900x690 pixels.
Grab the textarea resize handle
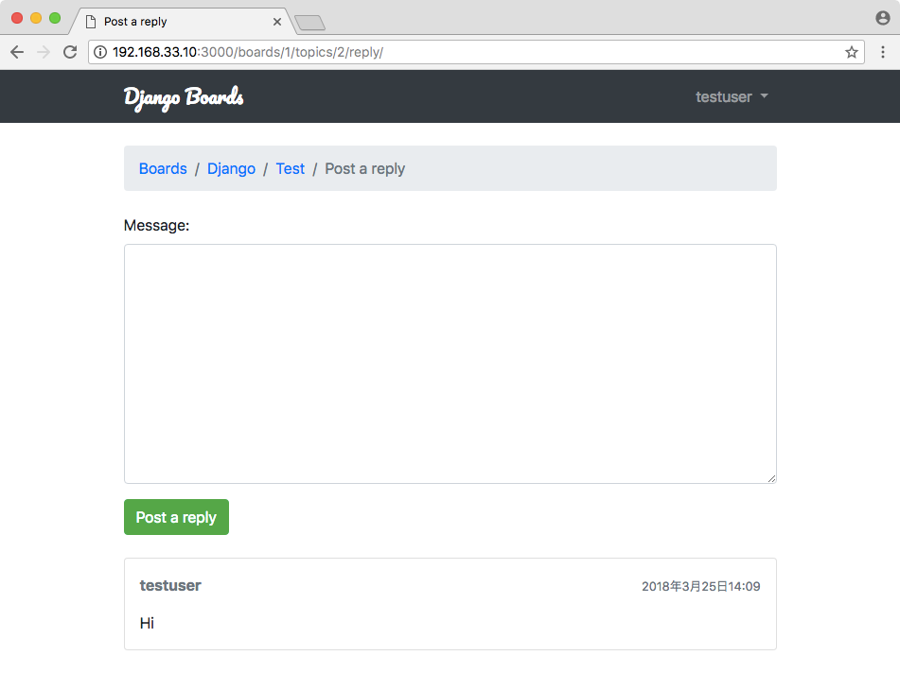pyautogui.click(x=771, y=478)
